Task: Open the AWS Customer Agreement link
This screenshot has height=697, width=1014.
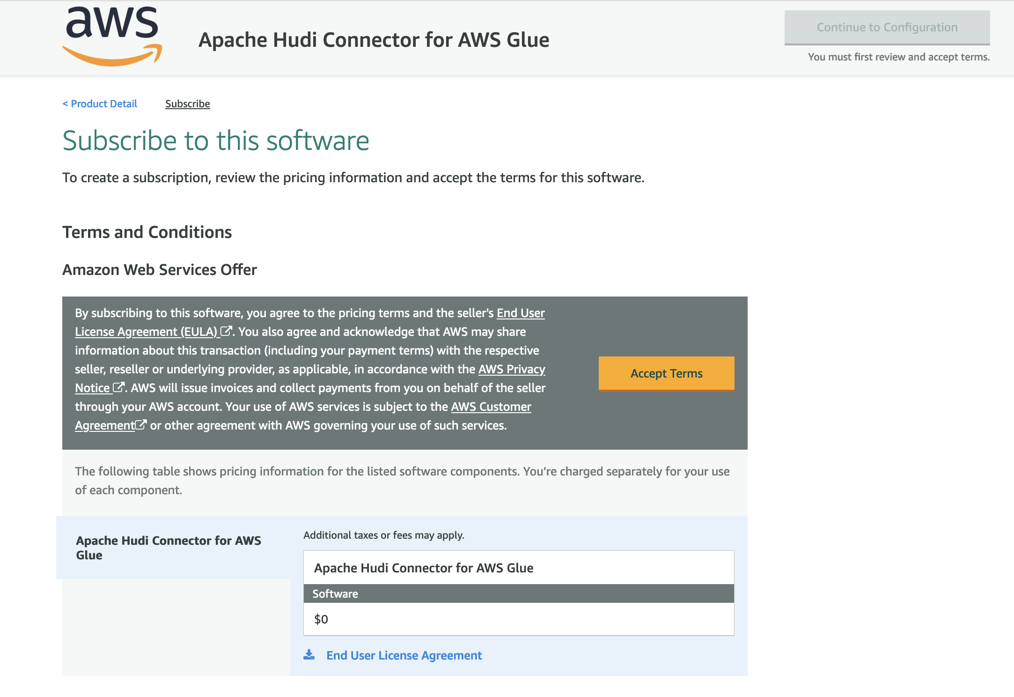Action: click(x=491, y=407)
